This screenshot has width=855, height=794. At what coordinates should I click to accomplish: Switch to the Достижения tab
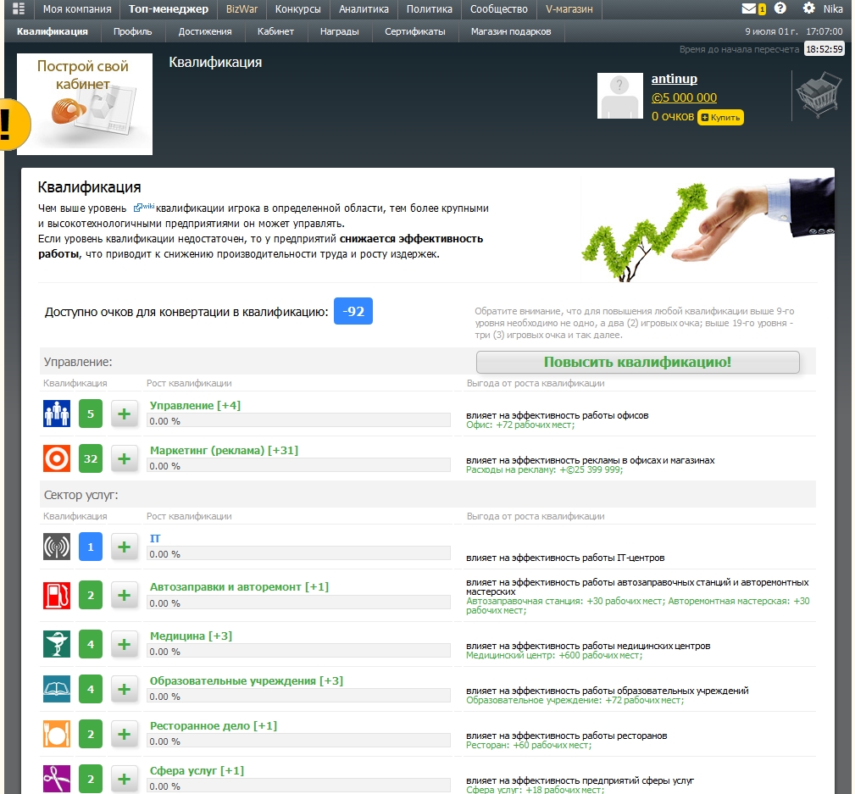tap(205, 31)
